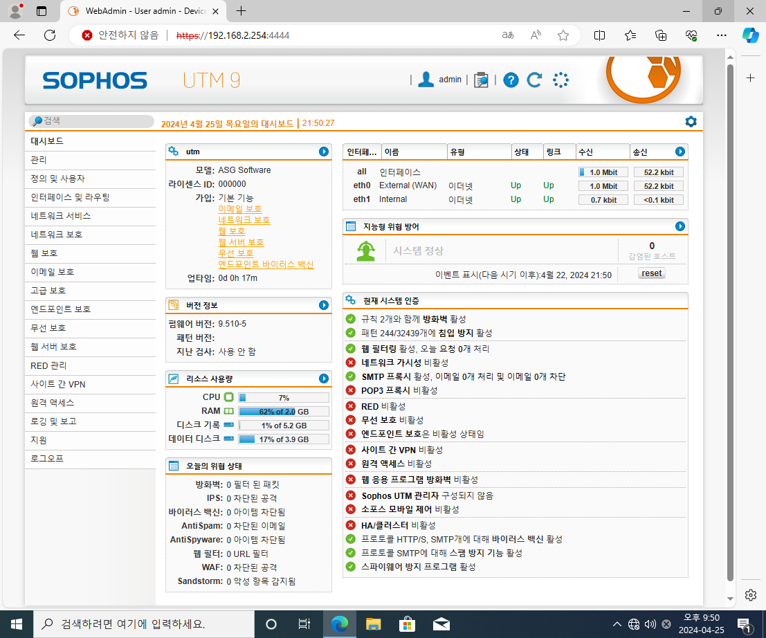
Task: Follow the 이메일 보호 subscription link
Action: point(240,209)
